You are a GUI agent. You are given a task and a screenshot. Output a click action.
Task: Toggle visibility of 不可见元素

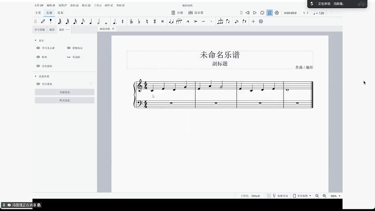(38, 48)
